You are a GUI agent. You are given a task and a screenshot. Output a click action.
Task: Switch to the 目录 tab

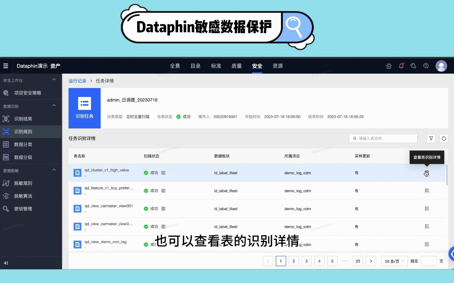point(195,66)
